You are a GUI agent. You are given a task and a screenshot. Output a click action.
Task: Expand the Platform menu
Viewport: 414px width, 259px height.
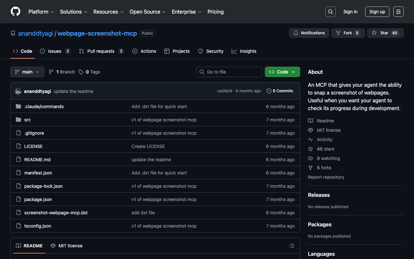(41, 12)
